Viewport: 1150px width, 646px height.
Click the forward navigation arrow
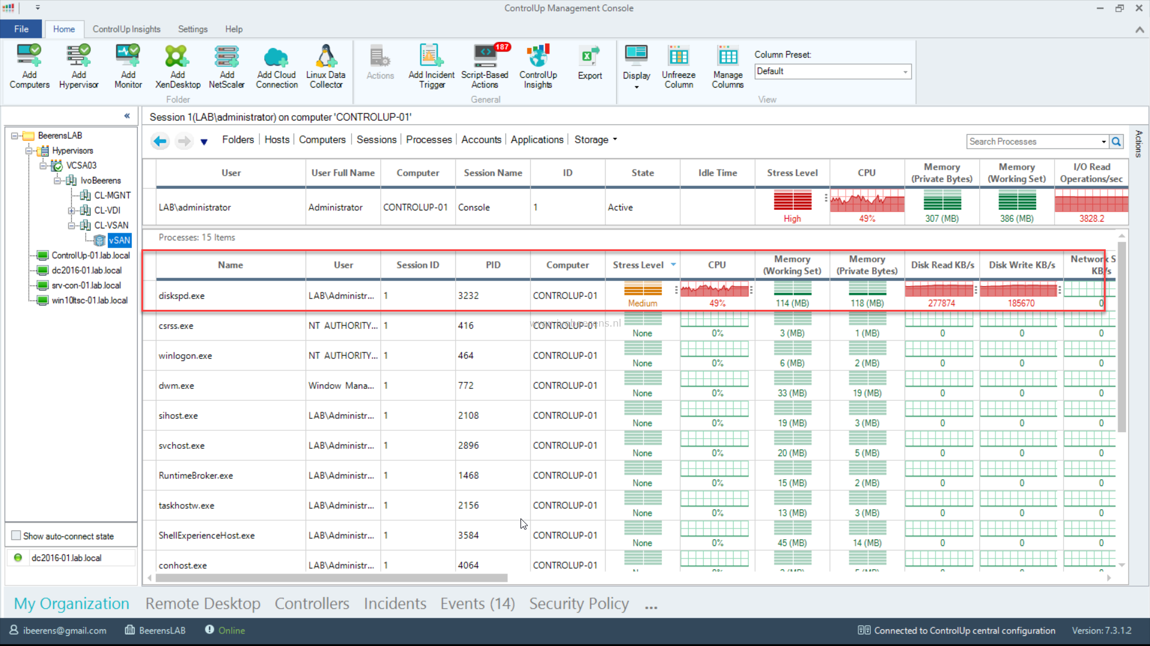click(184, 141)
